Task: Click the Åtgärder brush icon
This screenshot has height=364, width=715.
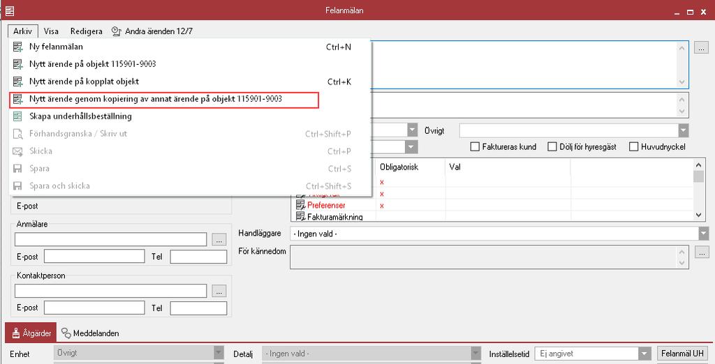Action: (x=16, y=333)
